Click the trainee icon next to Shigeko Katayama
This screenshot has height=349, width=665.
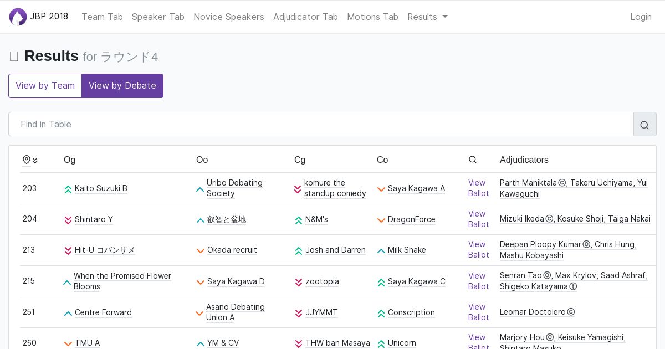574,287
